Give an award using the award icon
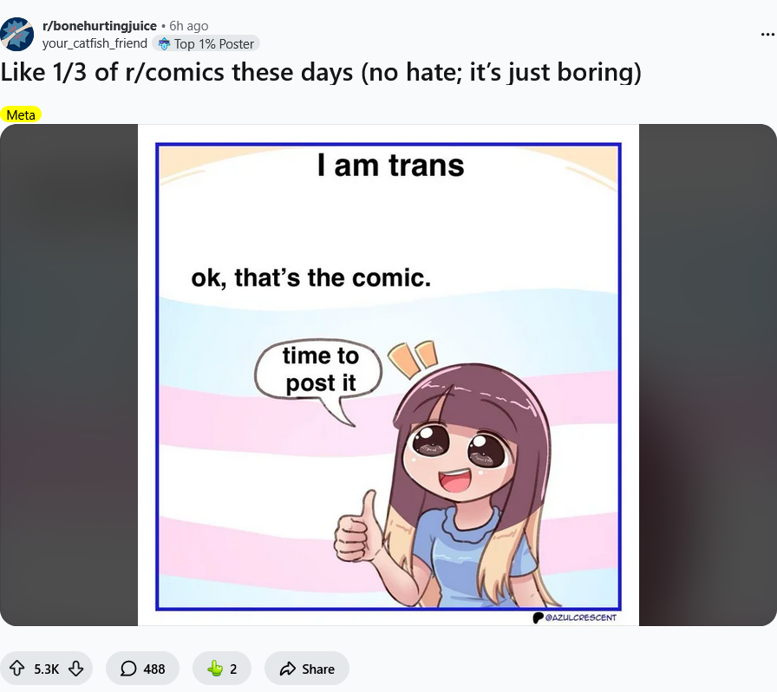 [x=215, y=669]
